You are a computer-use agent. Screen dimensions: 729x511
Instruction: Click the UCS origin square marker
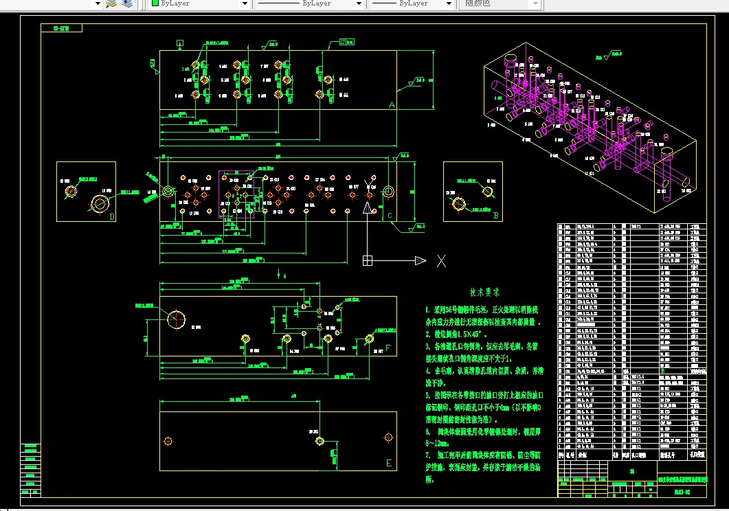(x=368, y=260)
